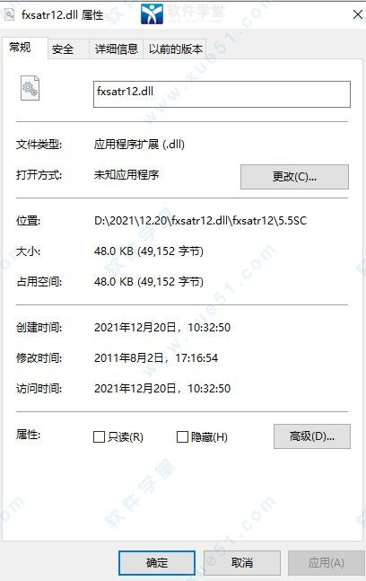Image resolution: width=366 pixels, height=581 pixels.
Task: Select the 以前的版本 tab
Action: 176,48
